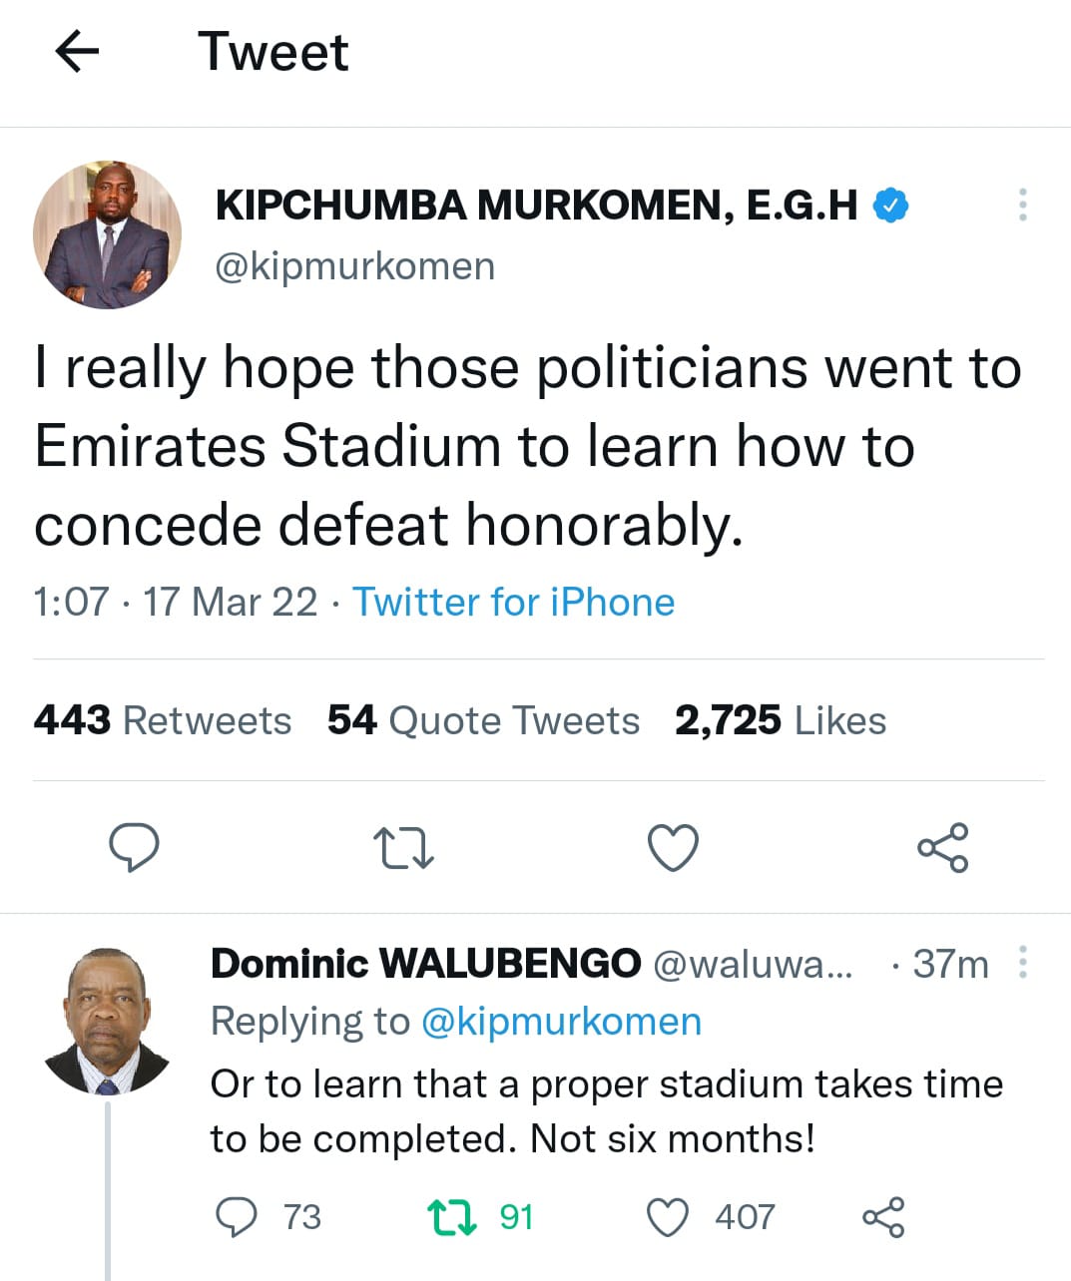
Task: View the 54 Quote Tweets
Action: coord(483,720)
